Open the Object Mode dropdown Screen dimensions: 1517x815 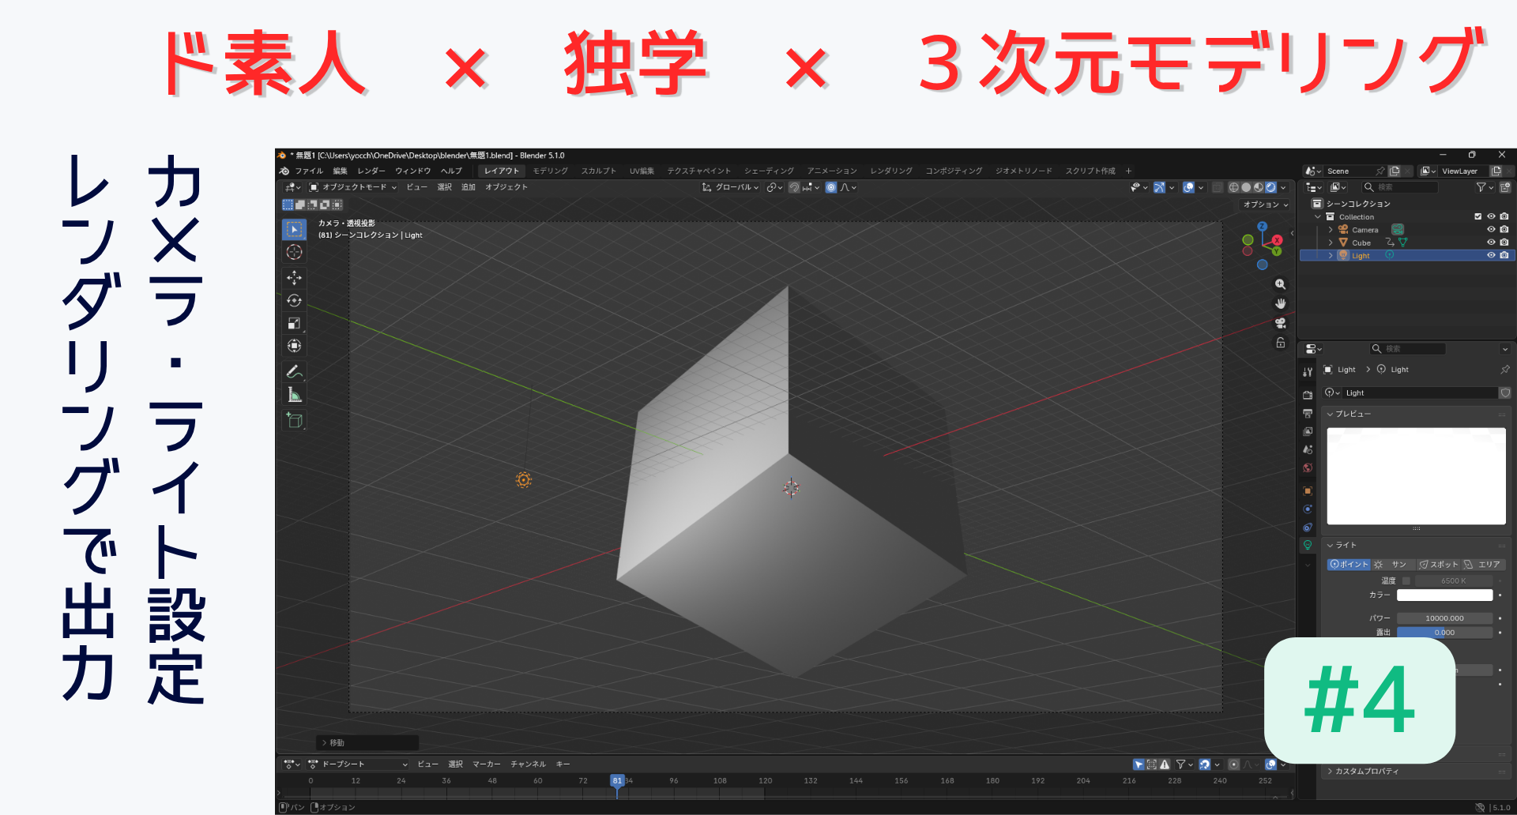click(352, 187)
